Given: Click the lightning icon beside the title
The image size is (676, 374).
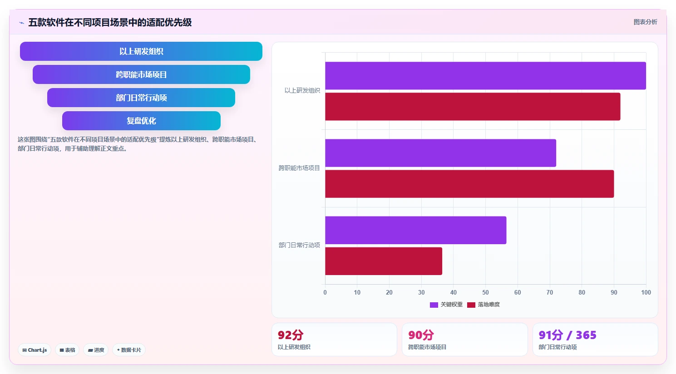Looking at the screenshot, I should coord(21,23).
